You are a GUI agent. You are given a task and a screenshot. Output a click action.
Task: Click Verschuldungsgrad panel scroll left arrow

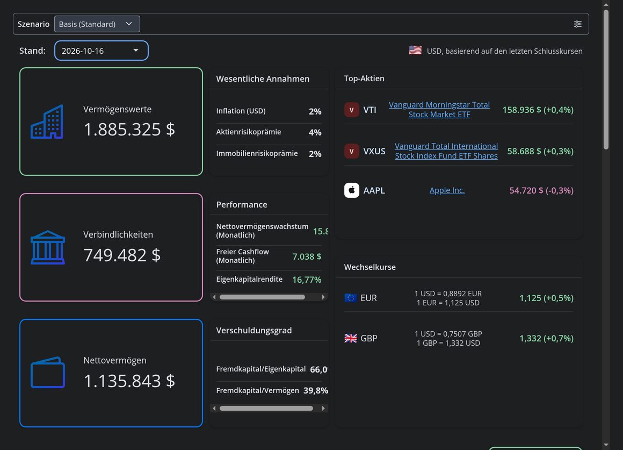[214, 408]
